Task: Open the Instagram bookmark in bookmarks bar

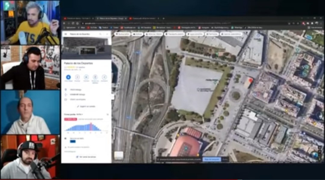Action: pos(203,27)
